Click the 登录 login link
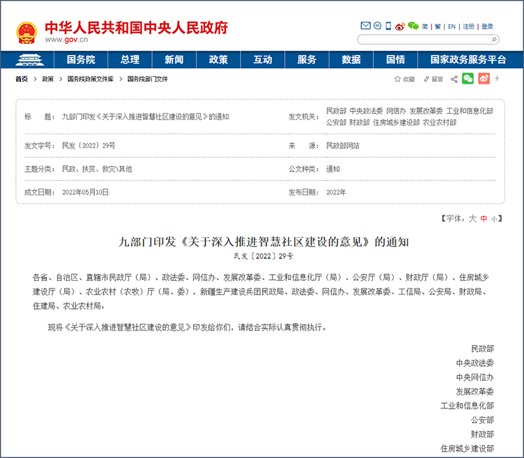The image size is (524, 458). pos(487,26)
